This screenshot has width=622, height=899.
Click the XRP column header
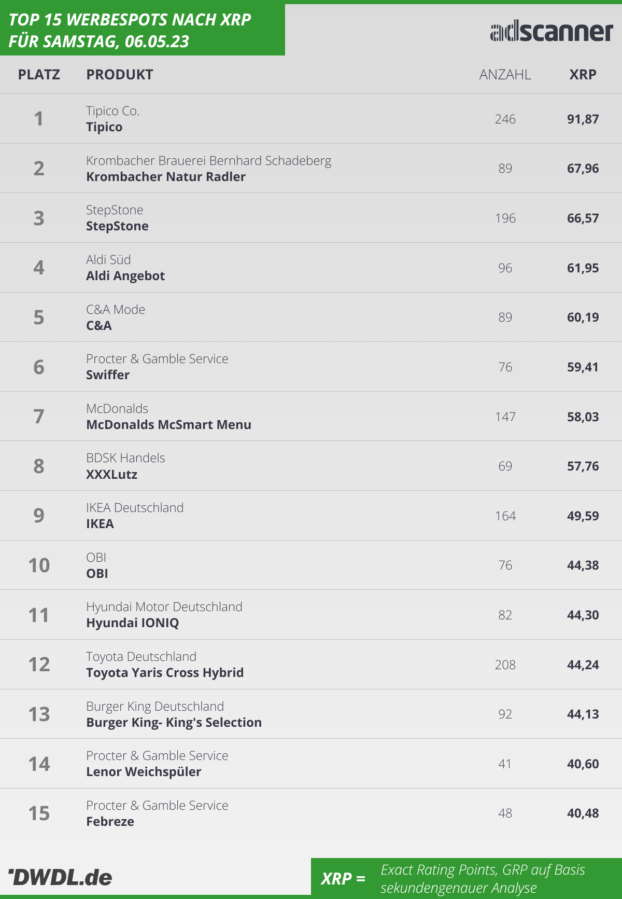(583, 75)
